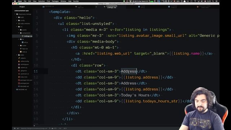Open the Packages menu
This screenshot has height=130, width=231.
click(55, 1)
